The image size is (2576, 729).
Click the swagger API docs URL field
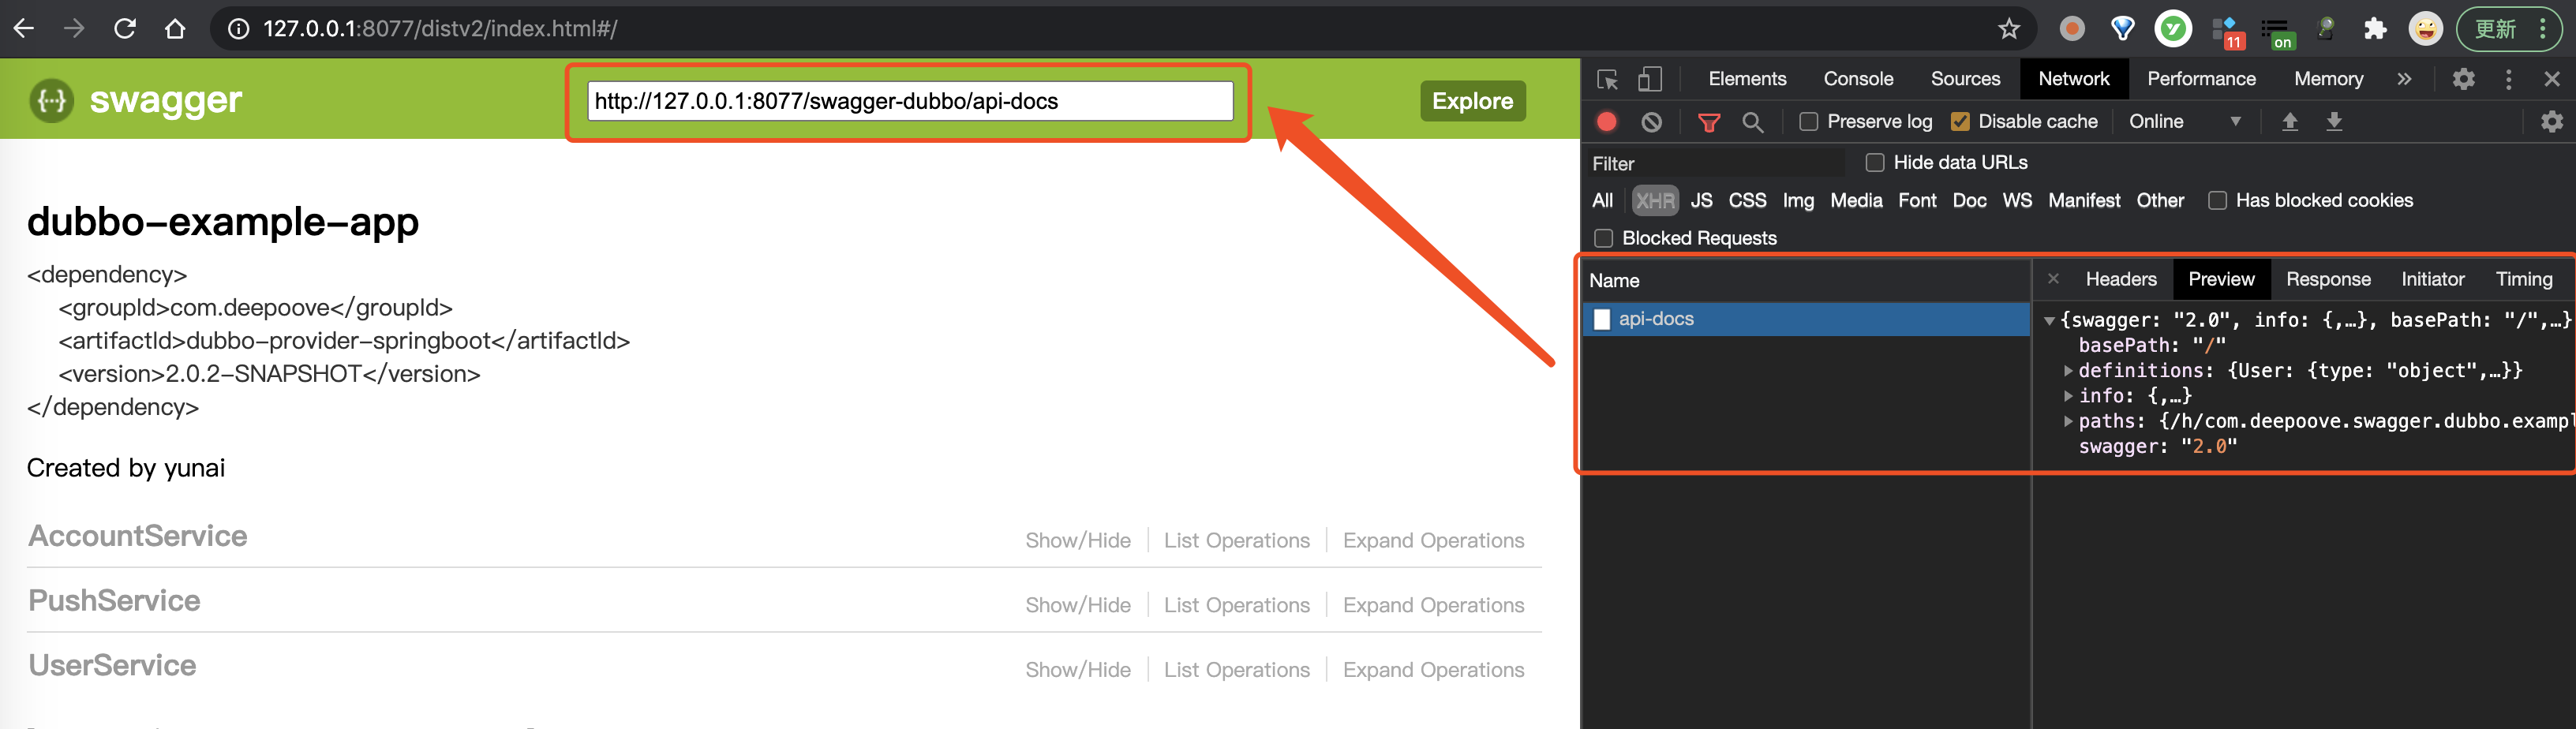[x=909, y=101]
